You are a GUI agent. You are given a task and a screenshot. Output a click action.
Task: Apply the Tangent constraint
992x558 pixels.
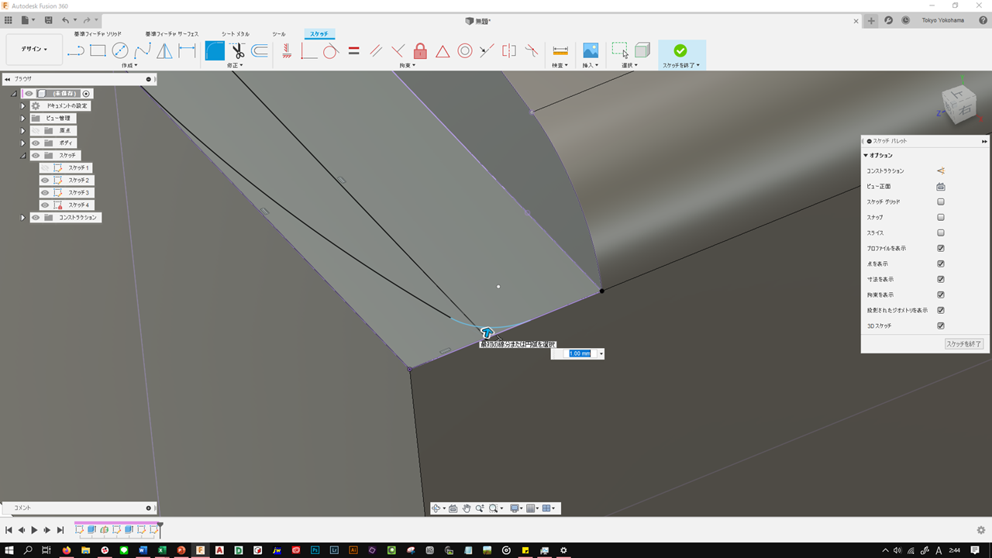(x=331, y=51)
